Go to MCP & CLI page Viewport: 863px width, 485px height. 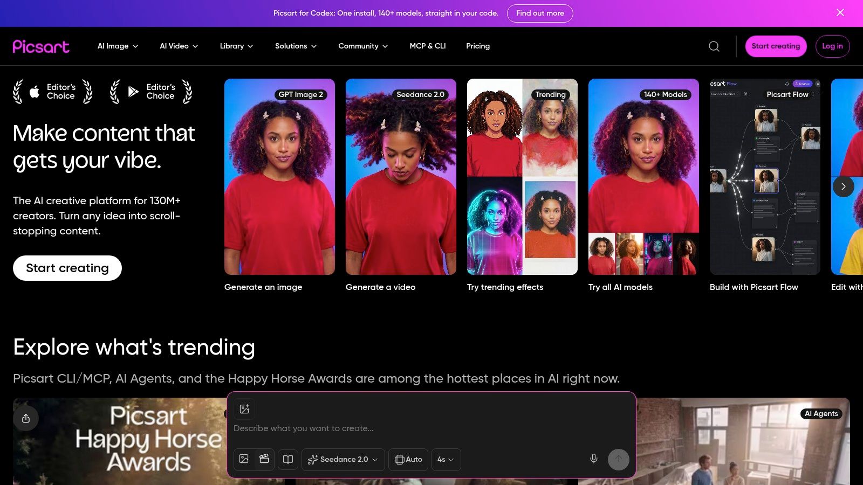coord(428,46)
